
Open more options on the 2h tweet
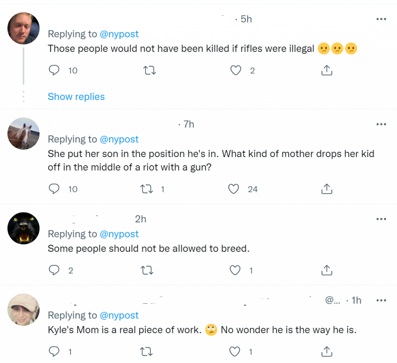[381, 219]
